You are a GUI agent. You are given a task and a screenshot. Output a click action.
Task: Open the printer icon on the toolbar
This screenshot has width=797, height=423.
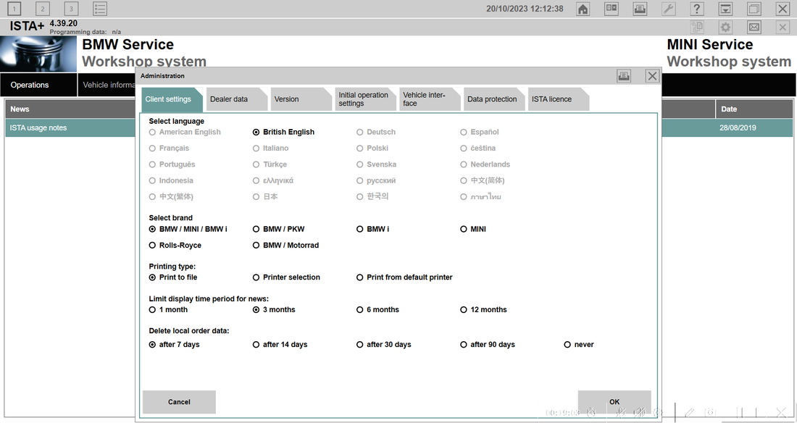coord(640,8)
